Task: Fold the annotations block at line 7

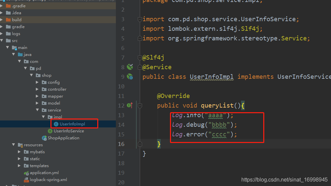Action: click(x=139, y=58)
